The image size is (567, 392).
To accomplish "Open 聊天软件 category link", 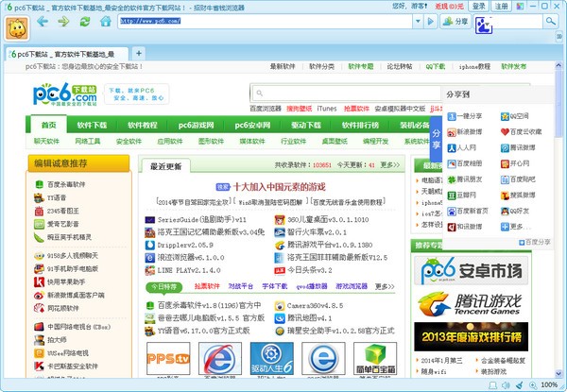I will coord(46,142).
